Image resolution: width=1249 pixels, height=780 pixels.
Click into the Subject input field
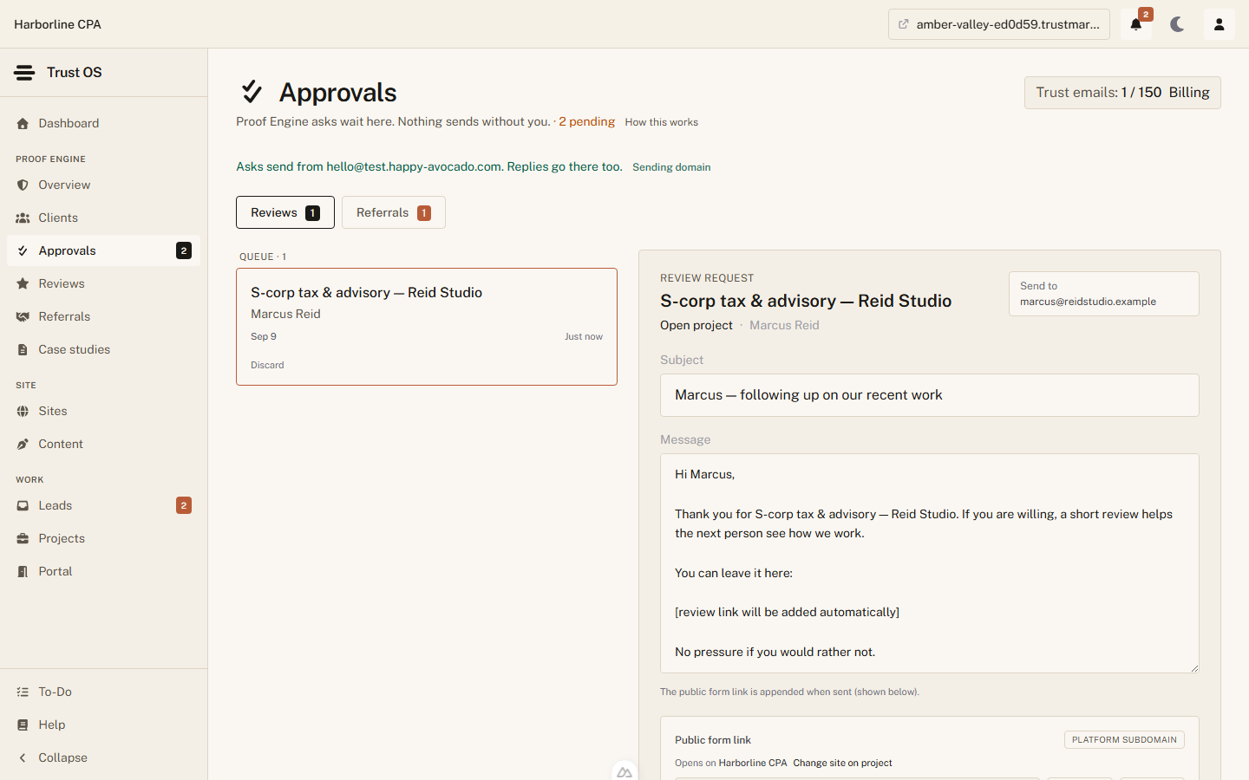[930, 395]
